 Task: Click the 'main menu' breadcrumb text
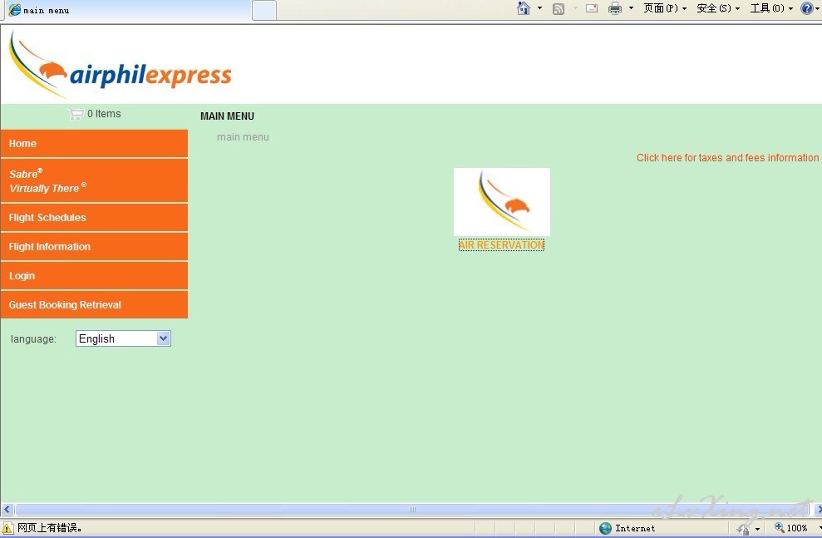pos(243,137)
